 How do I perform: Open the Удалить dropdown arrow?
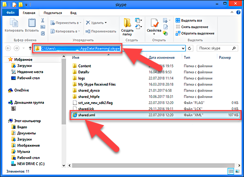[106, 23]
